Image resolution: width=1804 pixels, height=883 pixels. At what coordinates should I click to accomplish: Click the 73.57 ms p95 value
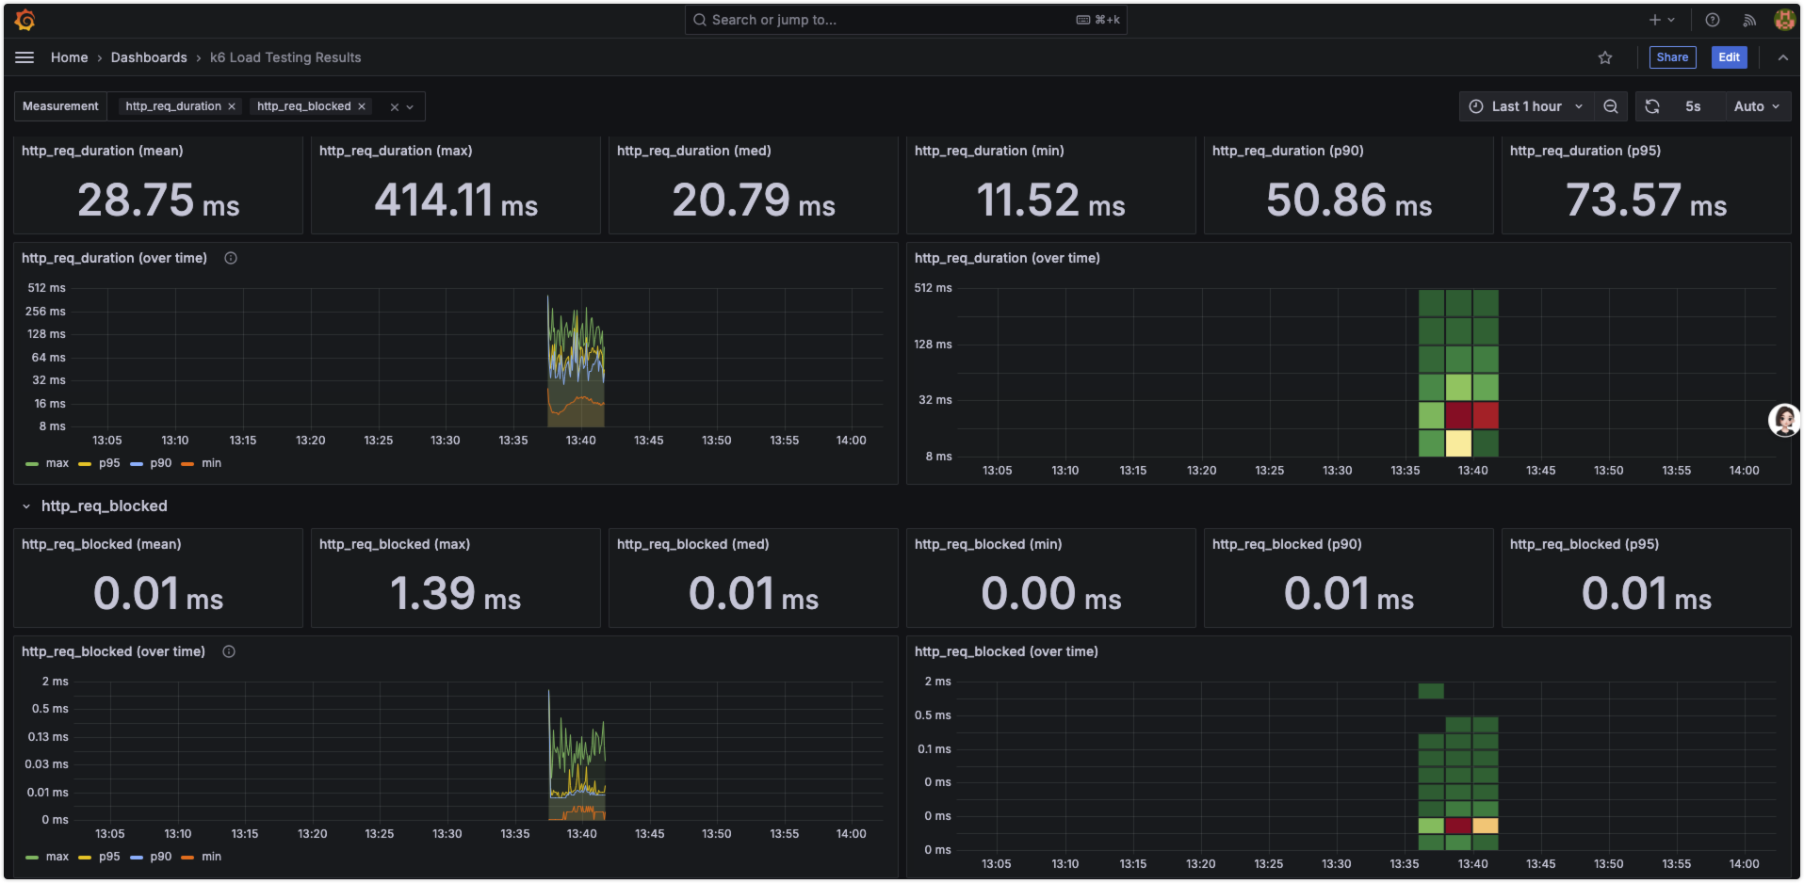[x=1646, y=201]
